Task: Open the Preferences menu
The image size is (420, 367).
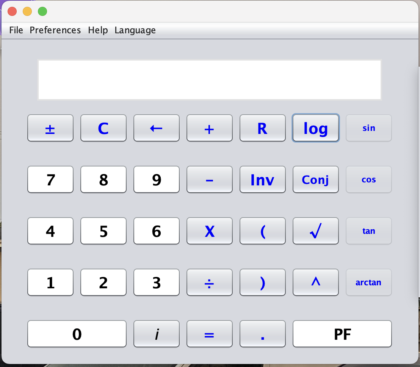Action: tap(55, 30)
